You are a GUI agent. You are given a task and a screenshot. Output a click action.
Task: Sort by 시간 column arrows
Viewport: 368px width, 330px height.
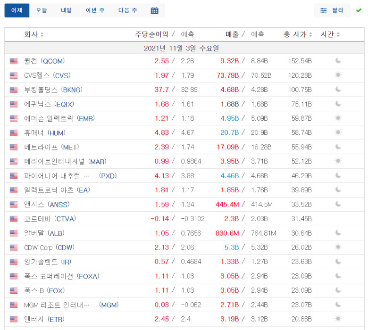click(x=338, y=34)
